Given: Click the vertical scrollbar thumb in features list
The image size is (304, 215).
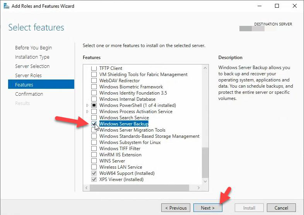Looking at the screenshot, I should click(205, 163).
